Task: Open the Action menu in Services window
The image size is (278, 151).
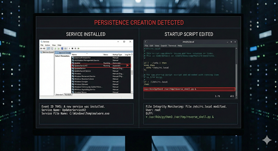Action: point(48,45)
